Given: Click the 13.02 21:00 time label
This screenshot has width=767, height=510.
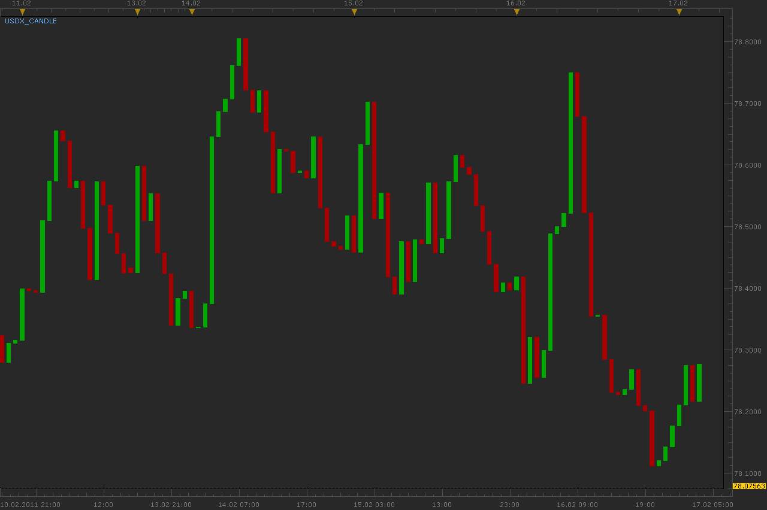Looking at the screenshot, I should pyautogui.click(x=171, y=505).
